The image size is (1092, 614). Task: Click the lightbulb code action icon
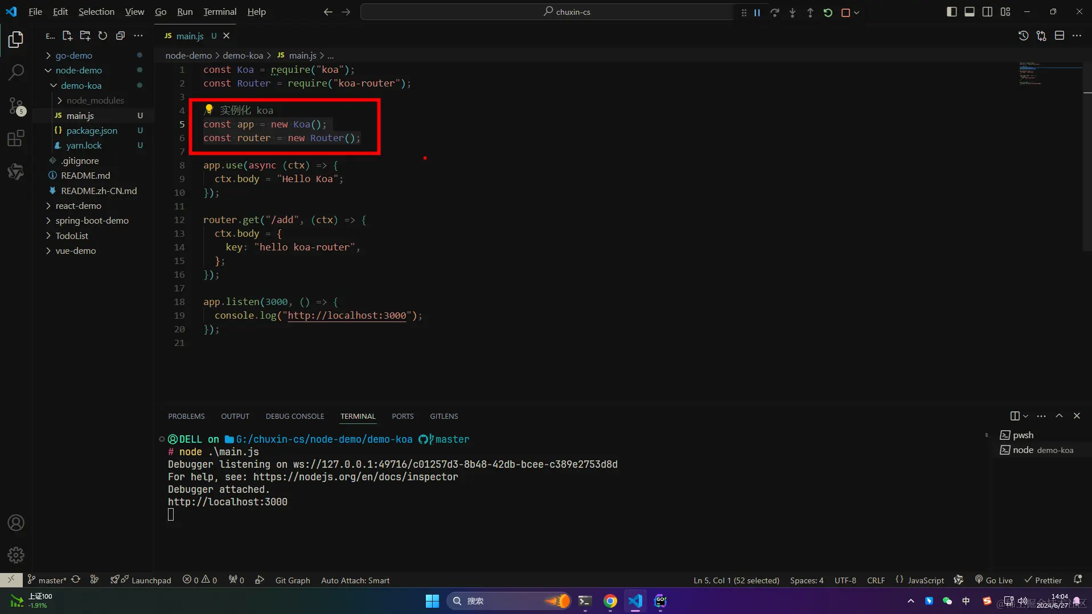click(x=208, y=109)
